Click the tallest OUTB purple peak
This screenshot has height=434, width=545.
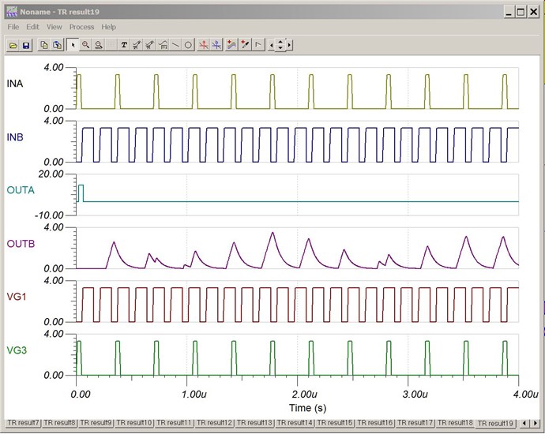272,233
